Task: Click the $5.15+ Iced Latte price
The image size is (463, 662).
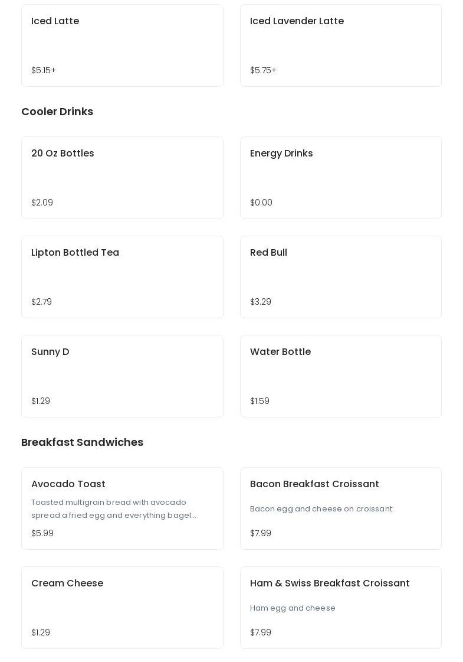Action: point(44,70)
